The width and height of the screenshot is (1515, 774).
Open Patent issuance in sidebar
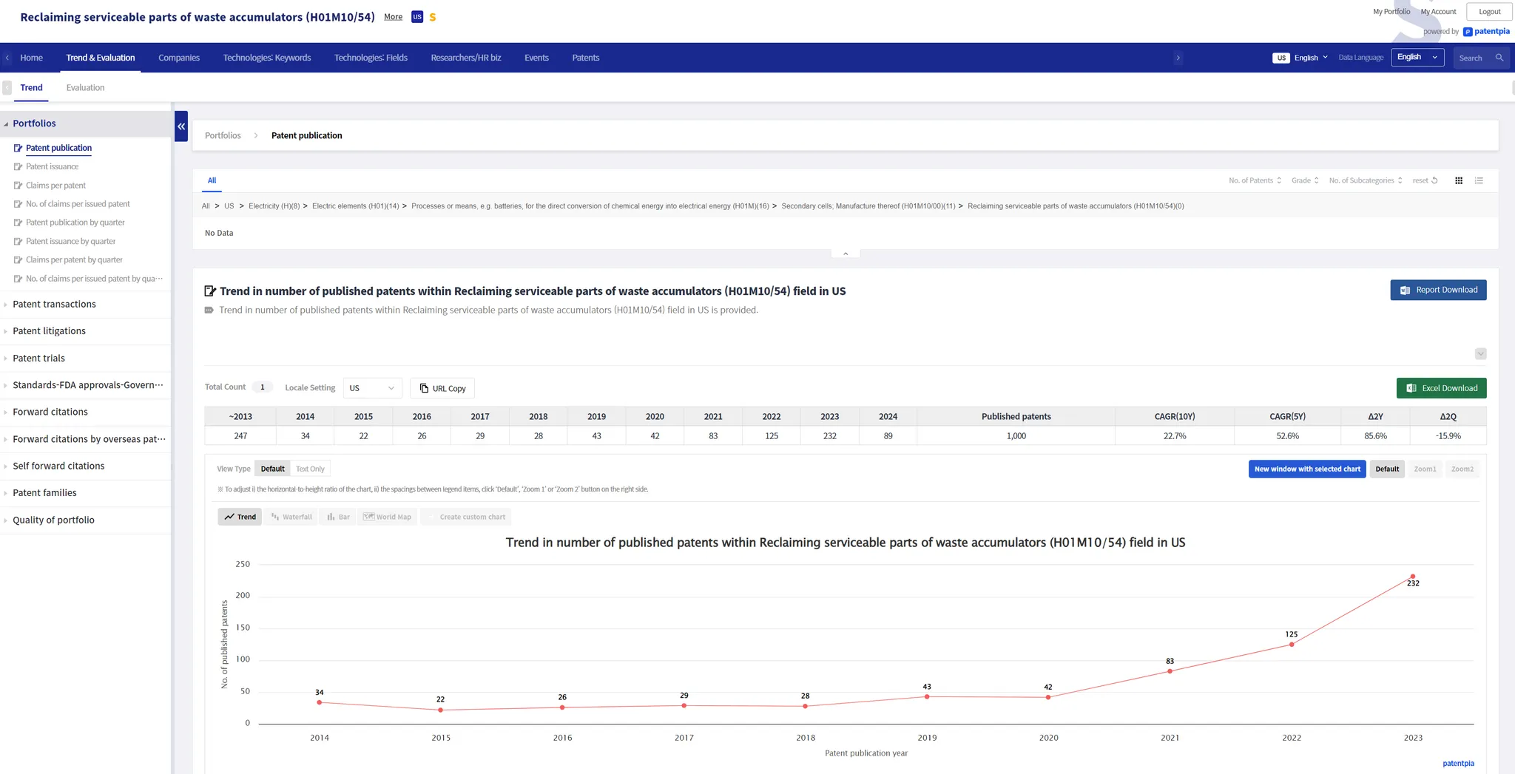tap(52, 166)
